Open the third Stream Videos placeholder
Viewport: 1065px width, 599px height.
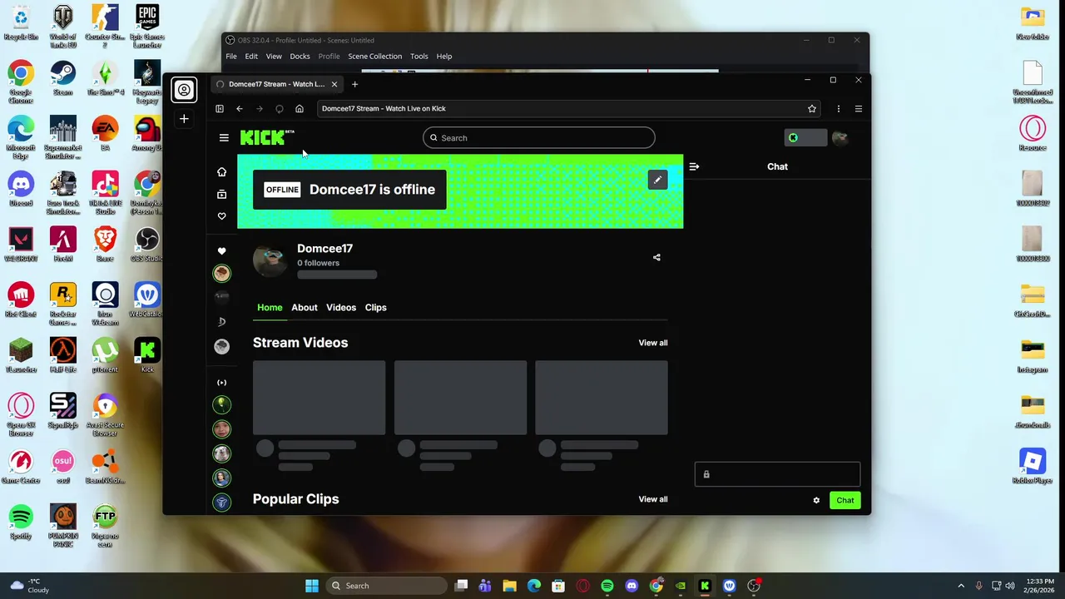[602, 398]
